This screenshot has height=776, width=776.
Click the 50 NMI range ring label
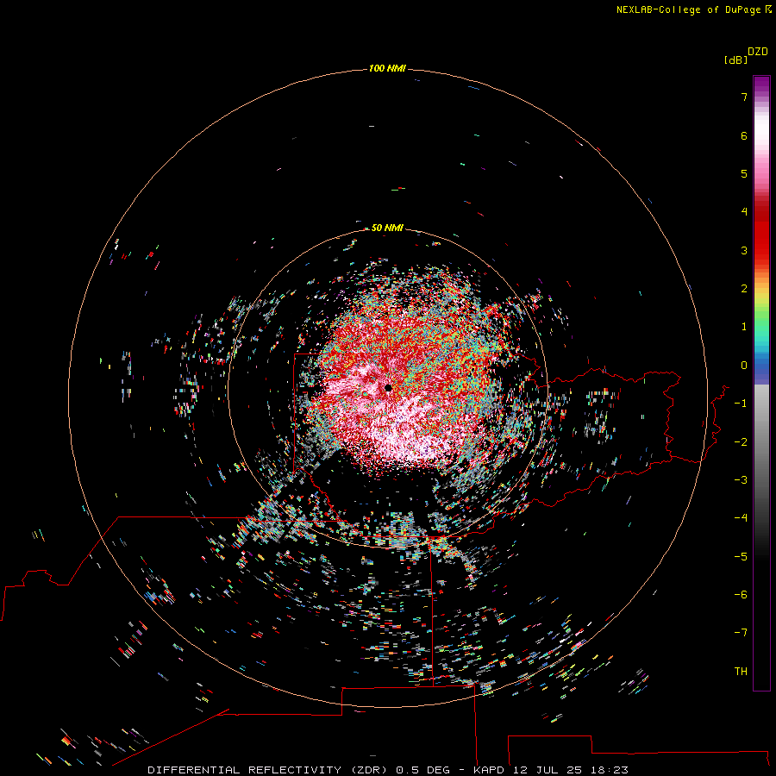pyautogui.click(x=387, y=228)
